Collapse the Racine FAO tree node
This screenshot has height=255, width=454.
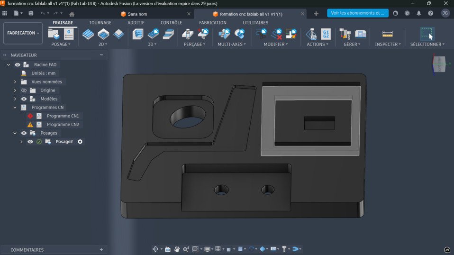9,65
